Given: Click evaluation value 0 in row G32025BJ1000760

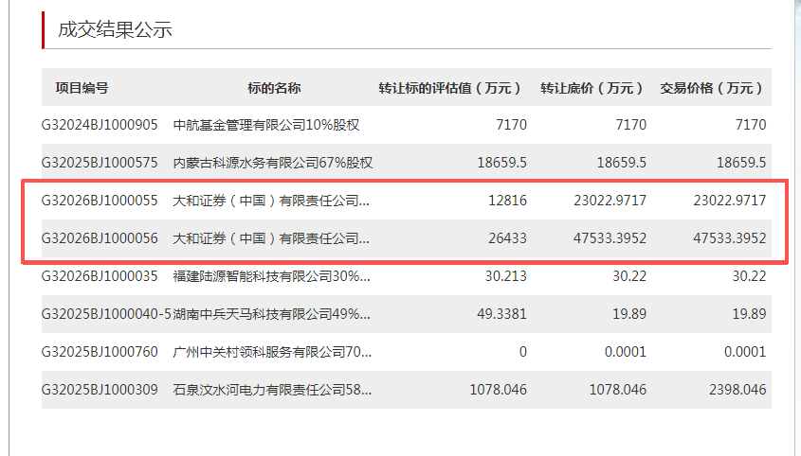Looking at the screenshot, I should coord(523,351).
